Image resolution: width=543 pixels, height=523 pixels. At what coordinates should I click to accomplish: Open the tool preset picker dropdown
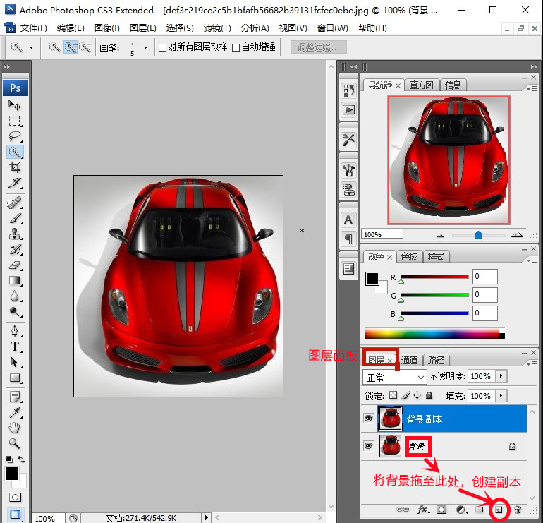pos(31,47)
